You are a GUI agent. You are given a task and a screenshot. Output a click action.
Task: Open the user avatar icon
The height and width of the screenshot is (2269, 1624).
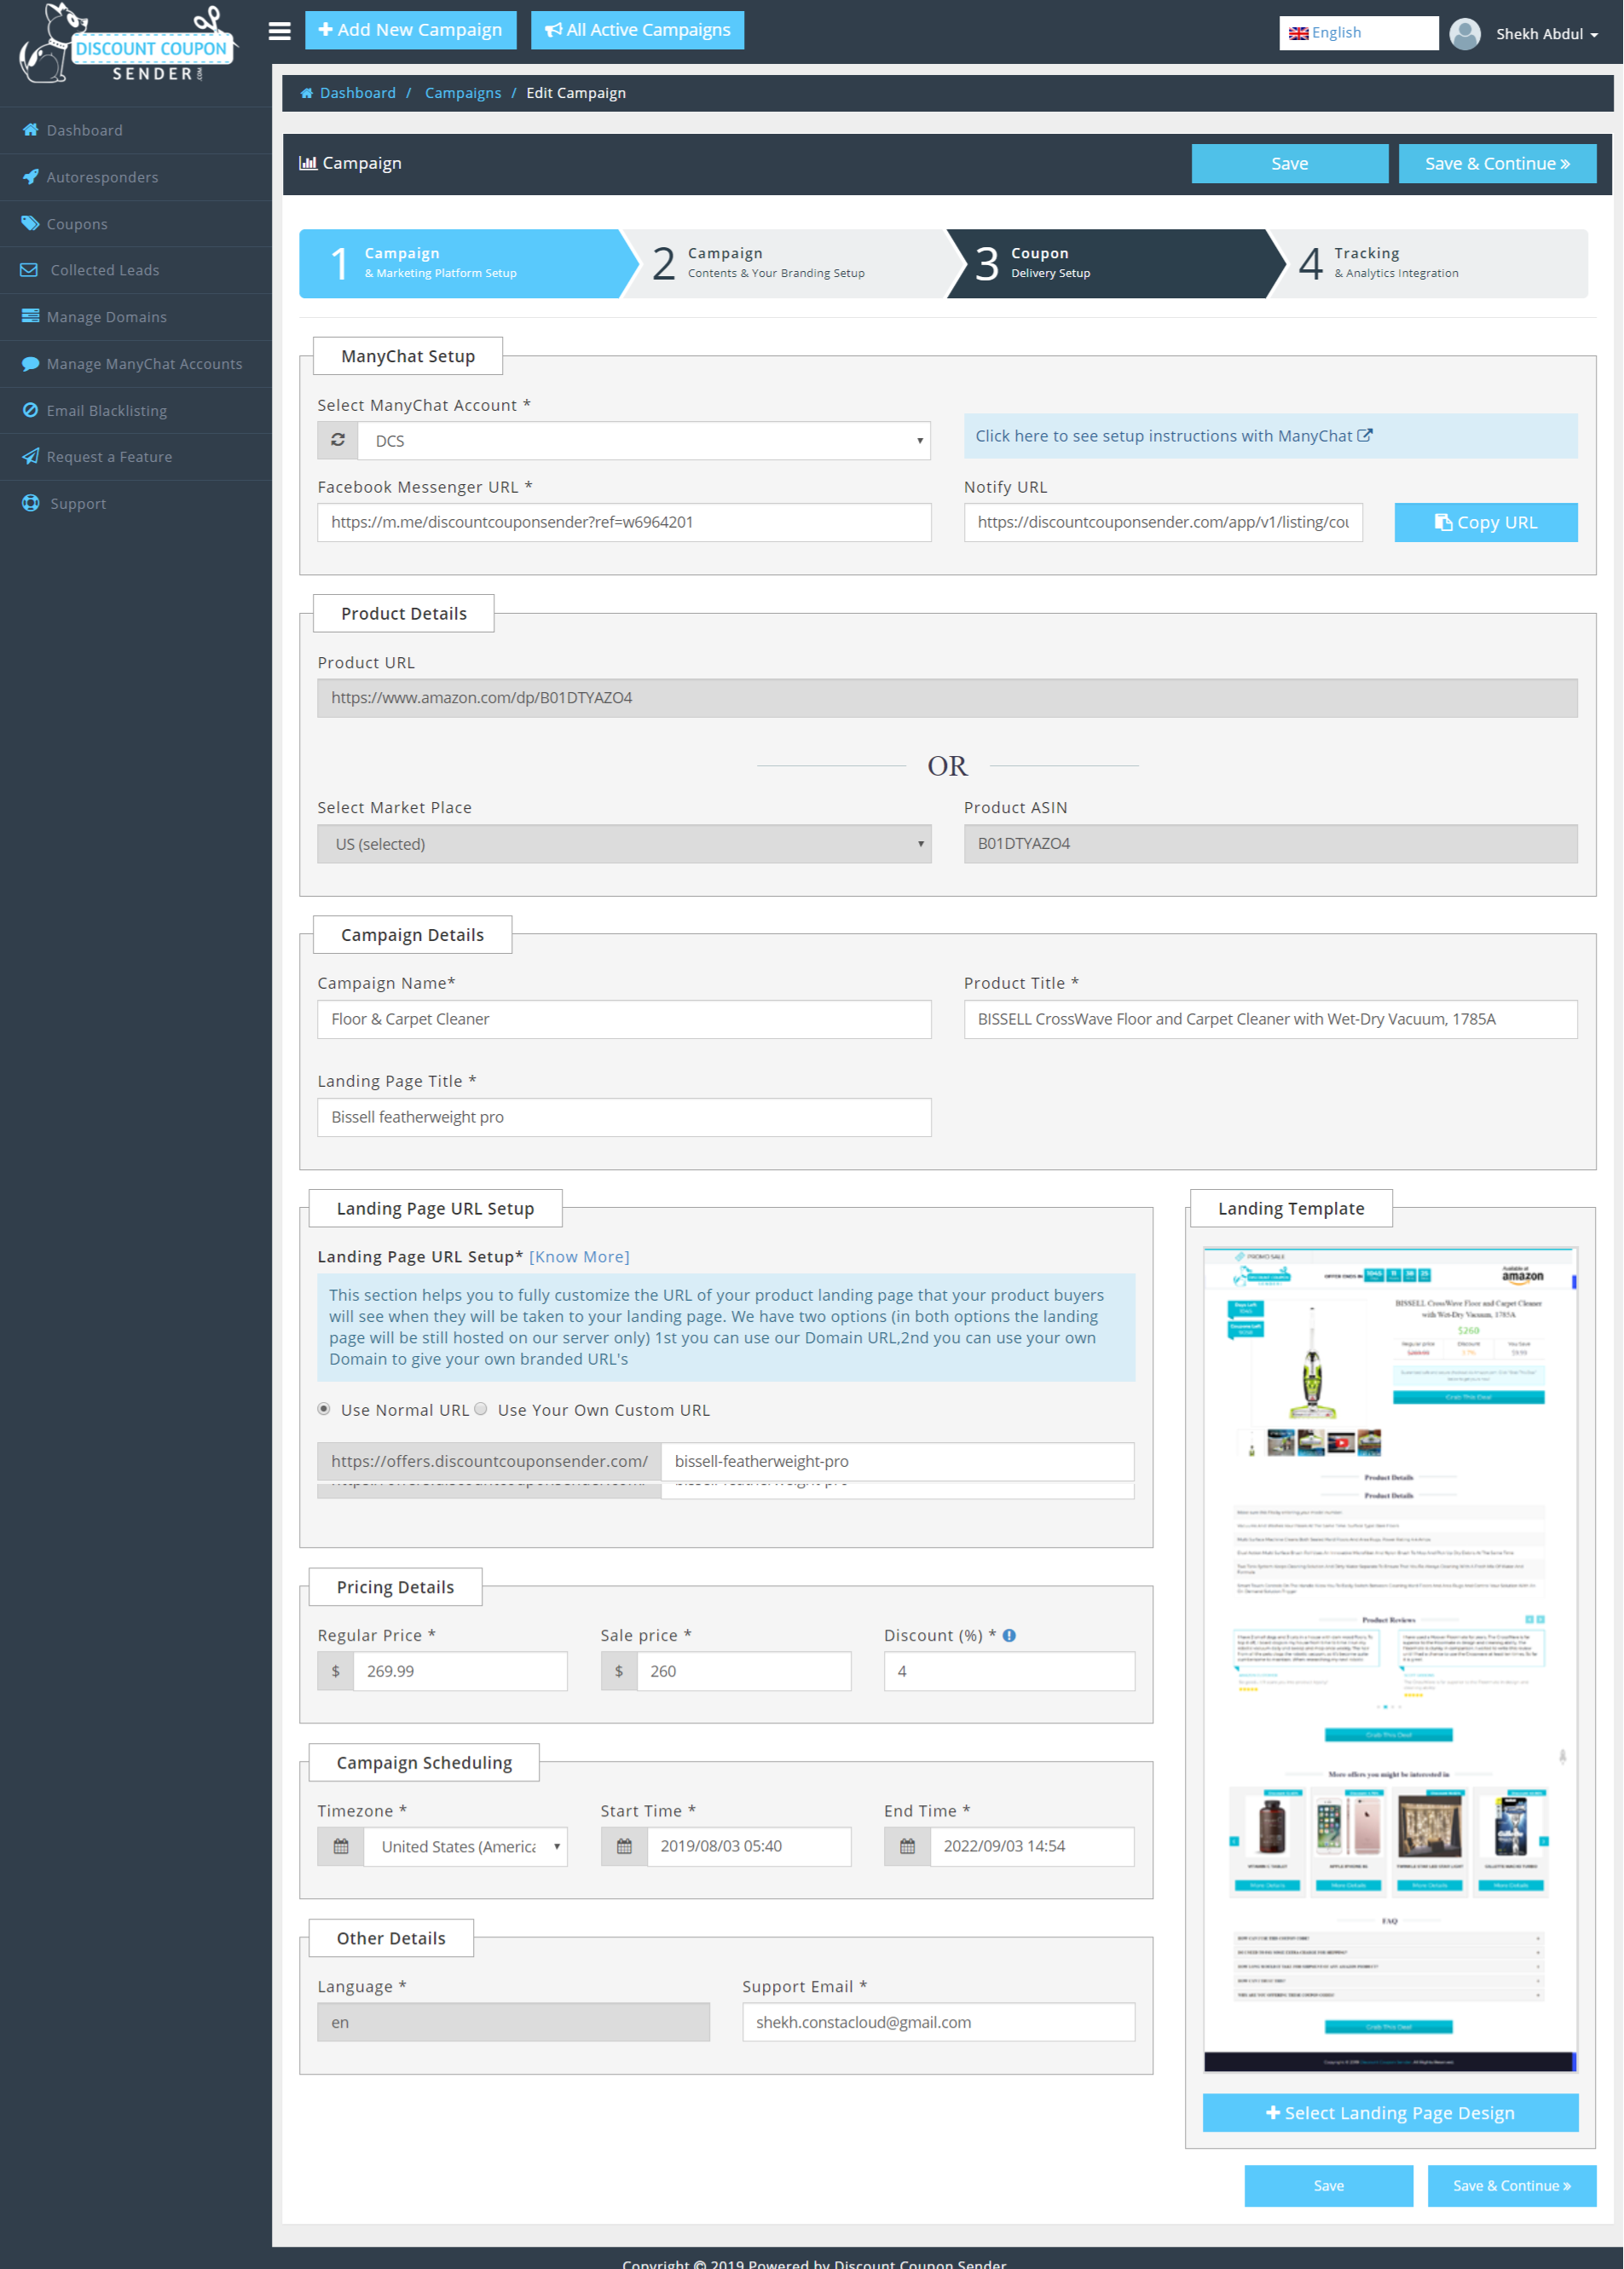pos(1465,33)
